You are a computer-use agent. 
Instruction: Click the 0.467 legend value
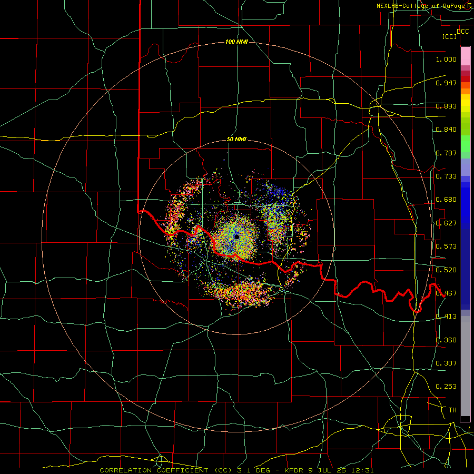[446, 293]
